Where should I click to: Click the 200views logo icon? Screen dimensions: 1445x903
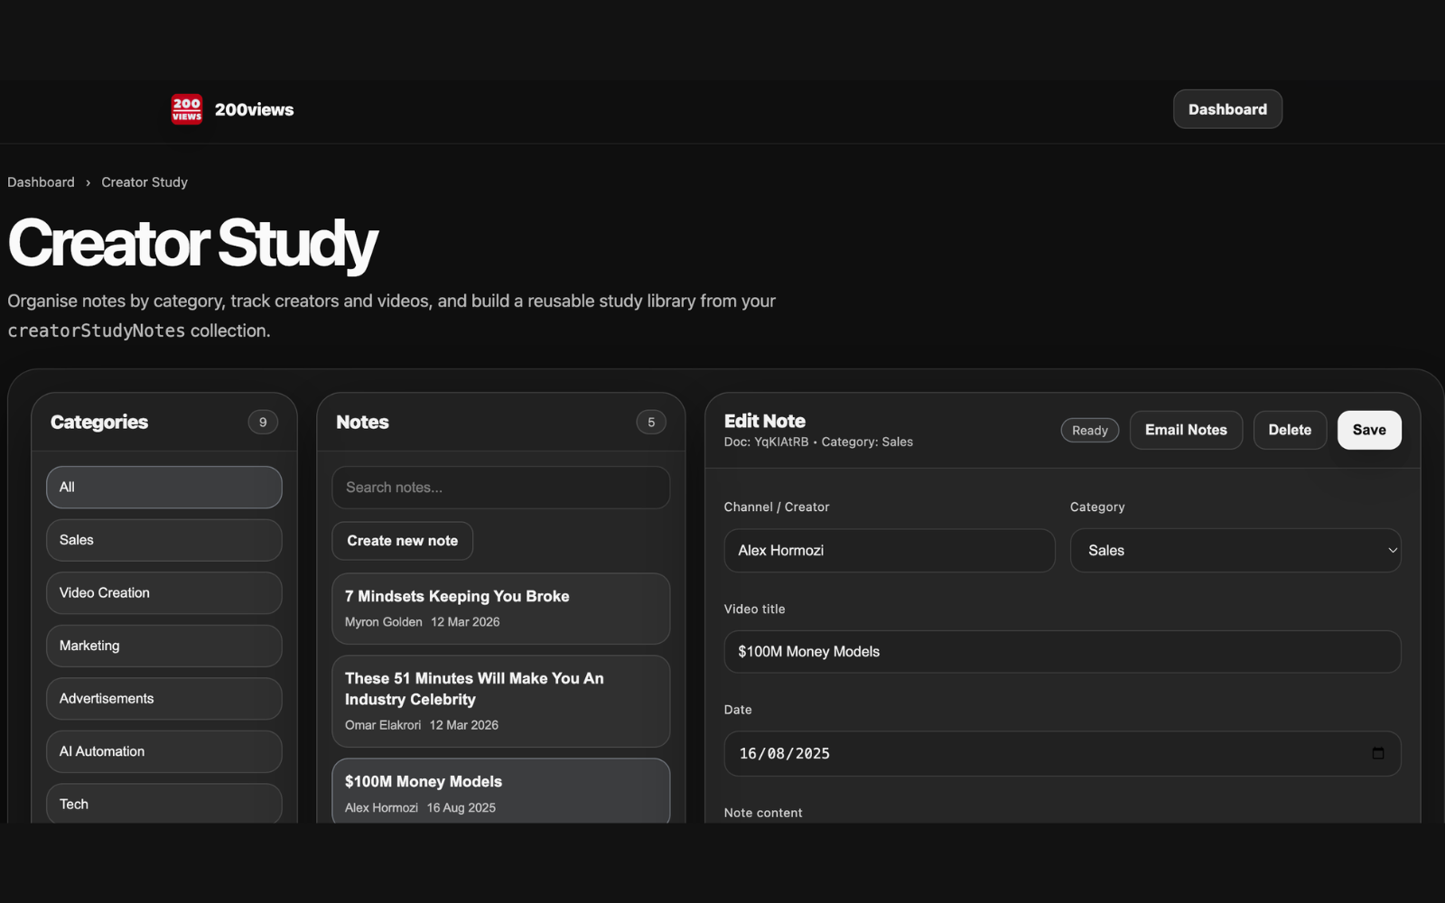186,109
